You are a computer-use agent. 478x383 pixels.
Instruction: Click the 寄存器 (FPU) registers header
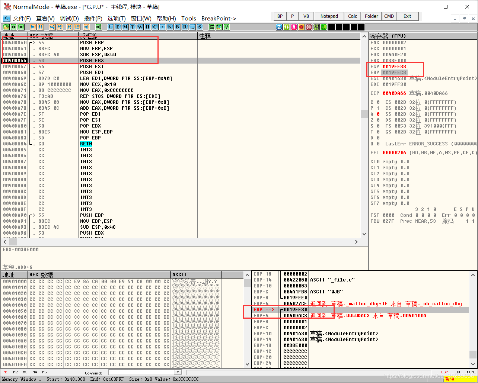pyautogui.click(x=423, y=36)
